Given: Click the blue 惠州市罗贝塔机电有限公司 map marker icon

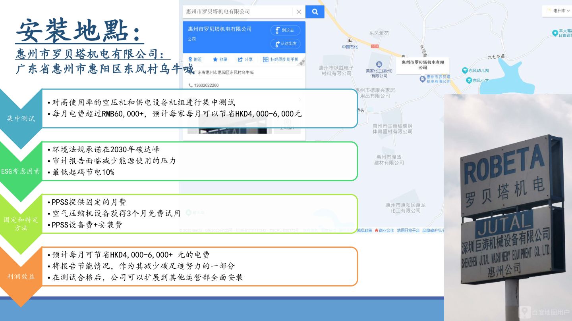Looking at the screenshot, I should [x=423, y=79].
